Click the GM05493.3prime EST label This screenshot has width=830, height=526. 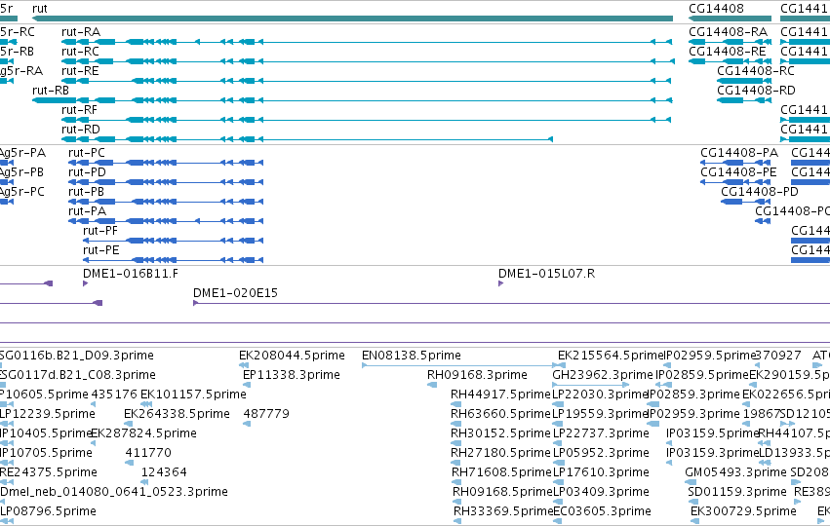[x=736, y=472]
